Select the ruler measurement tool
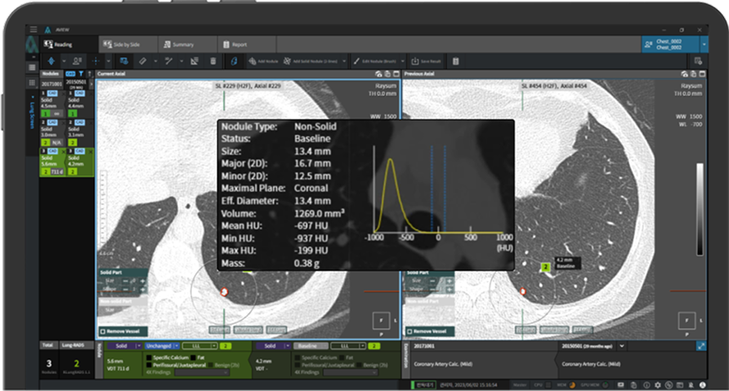The width and height of the screenshot is (729, 391). click(142, 61)
